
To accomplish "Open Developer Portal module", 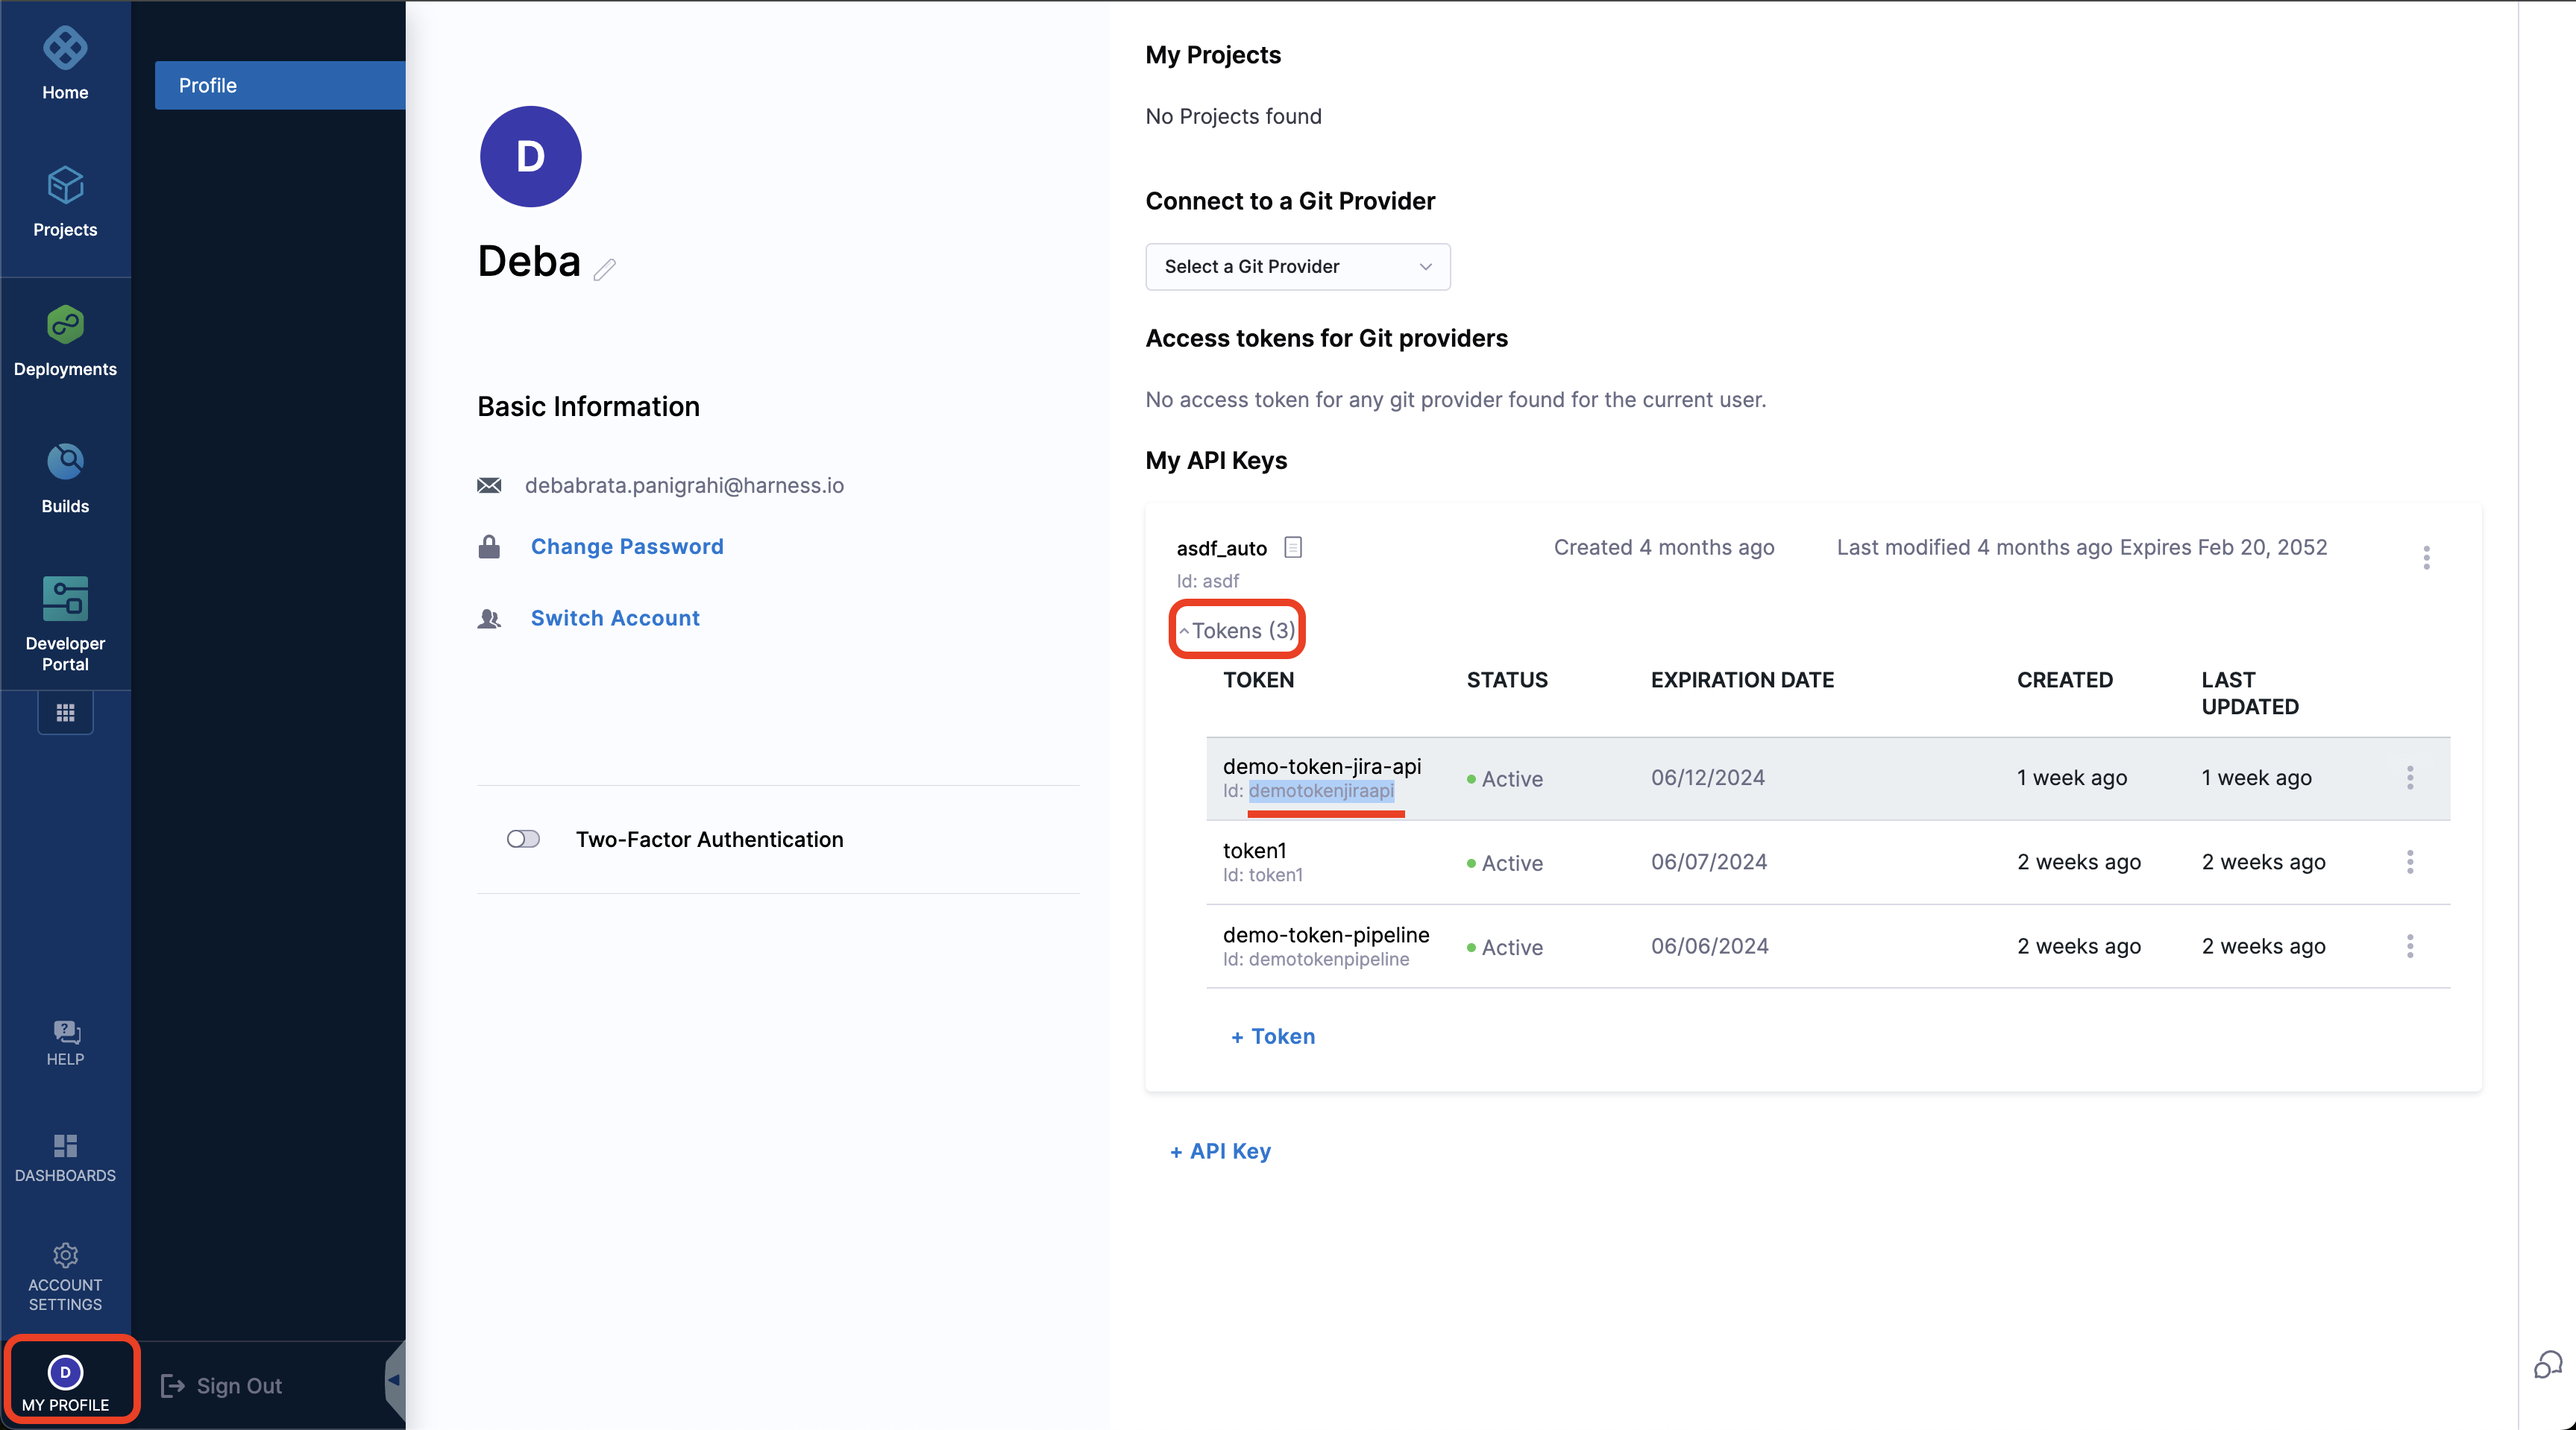I will point(65,621).
